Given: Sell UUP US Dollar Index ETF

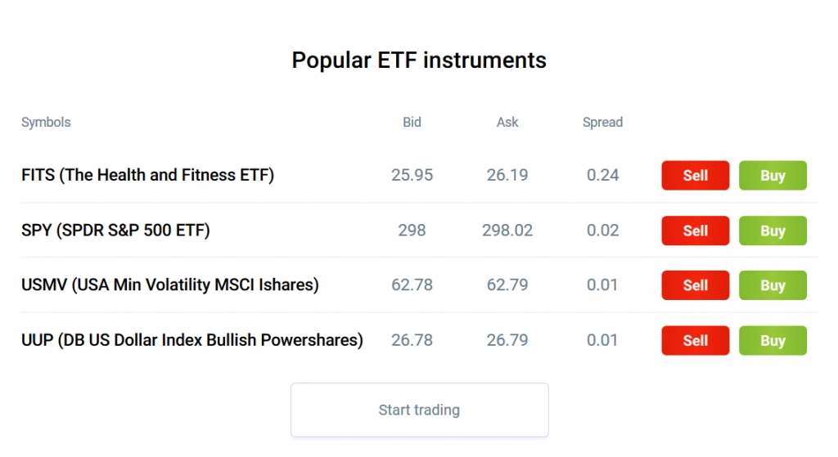Looking at the screenshot, I should [695, 341].
